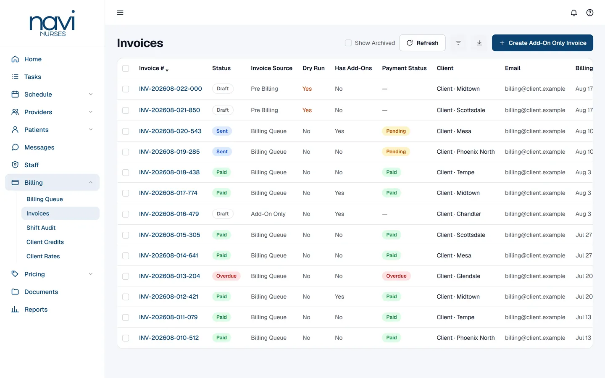Collapse the Billing menu chevron
Viewport: 605px width, 378px height.
point(91,183)
